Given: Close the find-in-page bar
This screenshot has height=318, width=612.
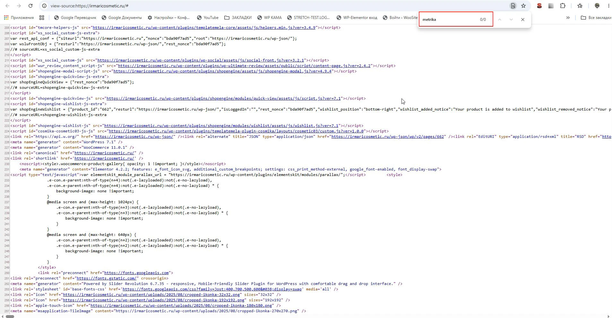Looking at the screenshot, I should coord(522,20).
